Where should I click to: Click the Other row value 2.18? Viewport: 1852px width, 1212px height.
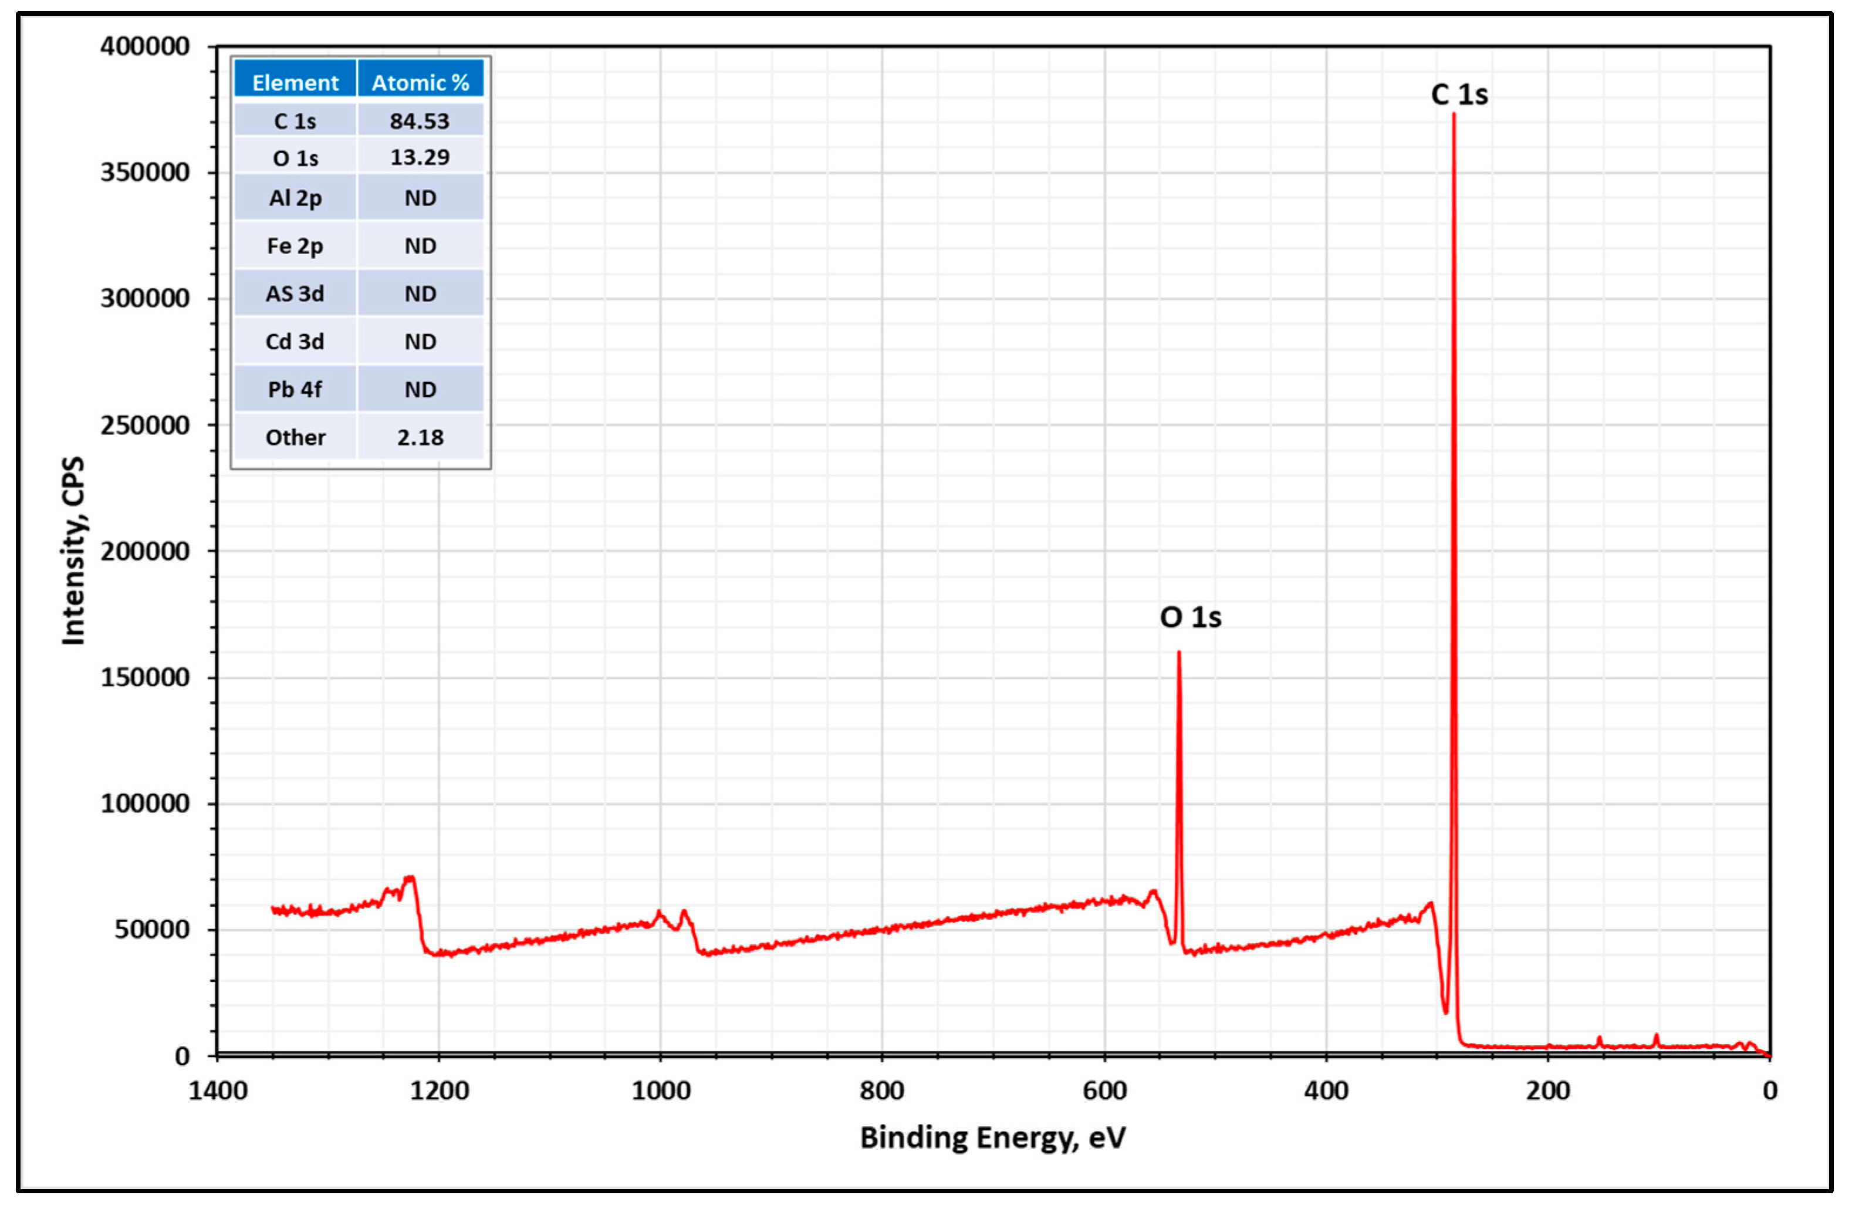coord(420,437)
